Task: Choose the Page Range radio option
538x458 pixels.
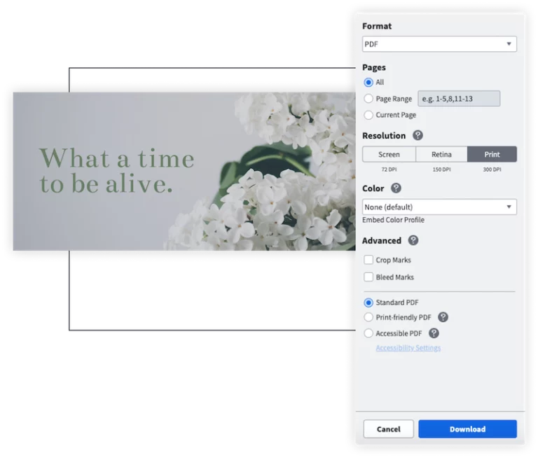Action: click(368, 99)
